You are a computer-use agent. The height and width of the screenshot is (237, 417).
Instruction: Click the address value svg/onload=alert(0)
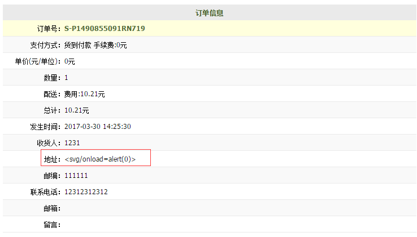(100, 159)
